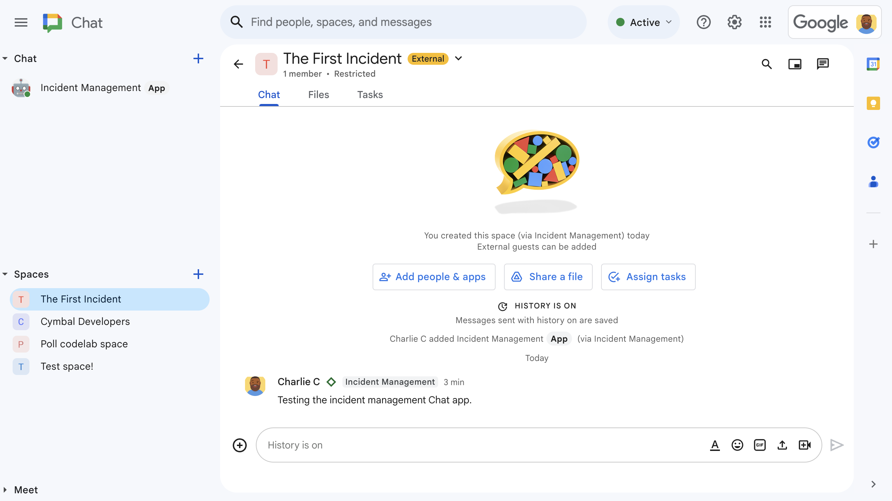
Task: Click the add video call icon in message bar
Action: (x=806, y=445)
